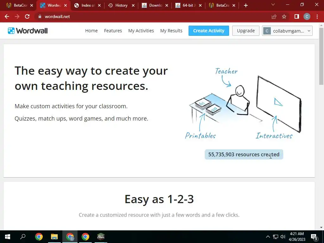This screenshot has height=243, width=324.
Task: Open a new browser tab with plus
Action: click(x=246, y=5)
